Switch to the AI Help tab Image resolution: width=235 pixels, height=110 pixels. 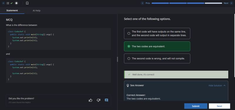[x=36, y=11]
